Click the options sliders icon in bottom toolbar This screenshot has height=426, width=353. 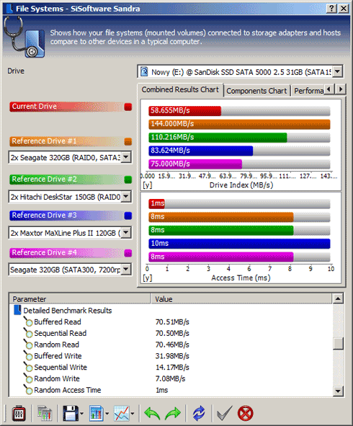pyautogui.click(x=19, y=413)
